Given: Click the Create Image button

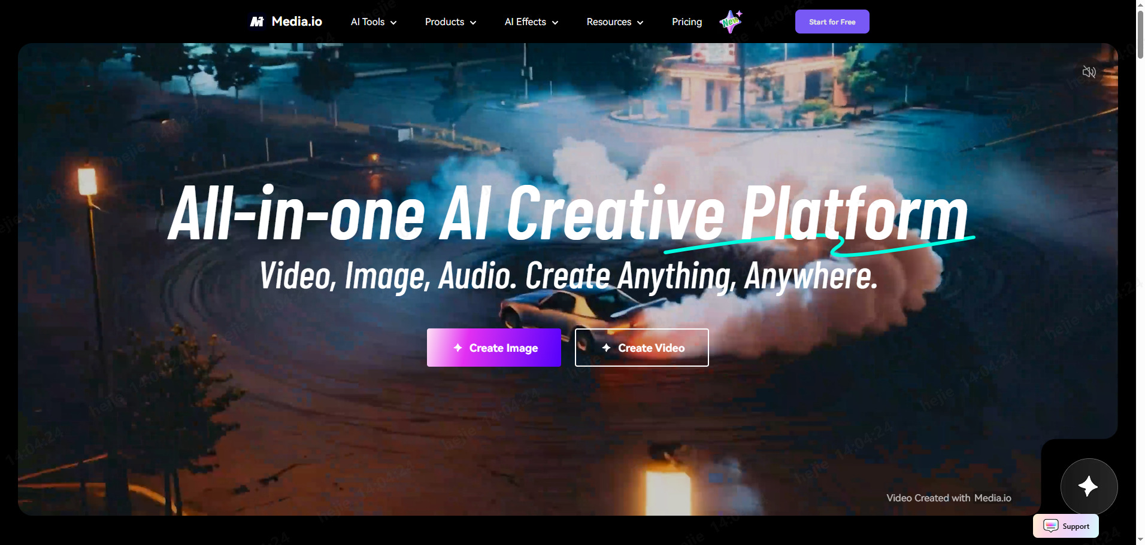Looking at the screenshot, I should click(494, 348).
